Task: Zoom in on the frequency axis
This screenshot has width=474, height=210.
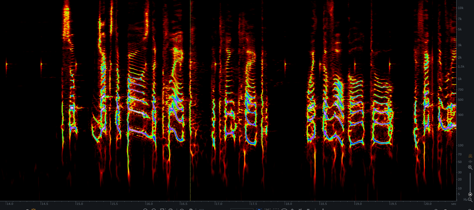Action: [x=470, y=167]
